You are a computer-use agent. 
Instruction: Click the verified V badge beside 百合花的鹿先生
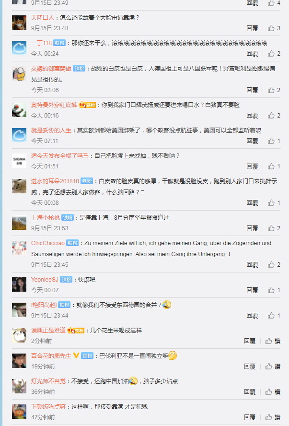click(x=76, y=355)
